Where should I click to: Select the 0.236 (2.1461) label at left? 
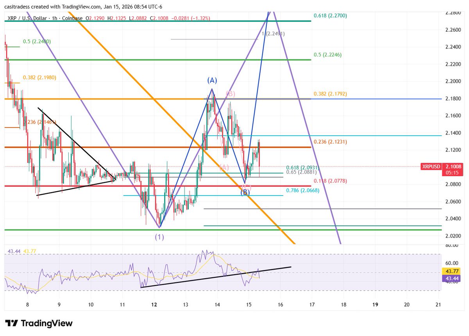coord(39,122)
